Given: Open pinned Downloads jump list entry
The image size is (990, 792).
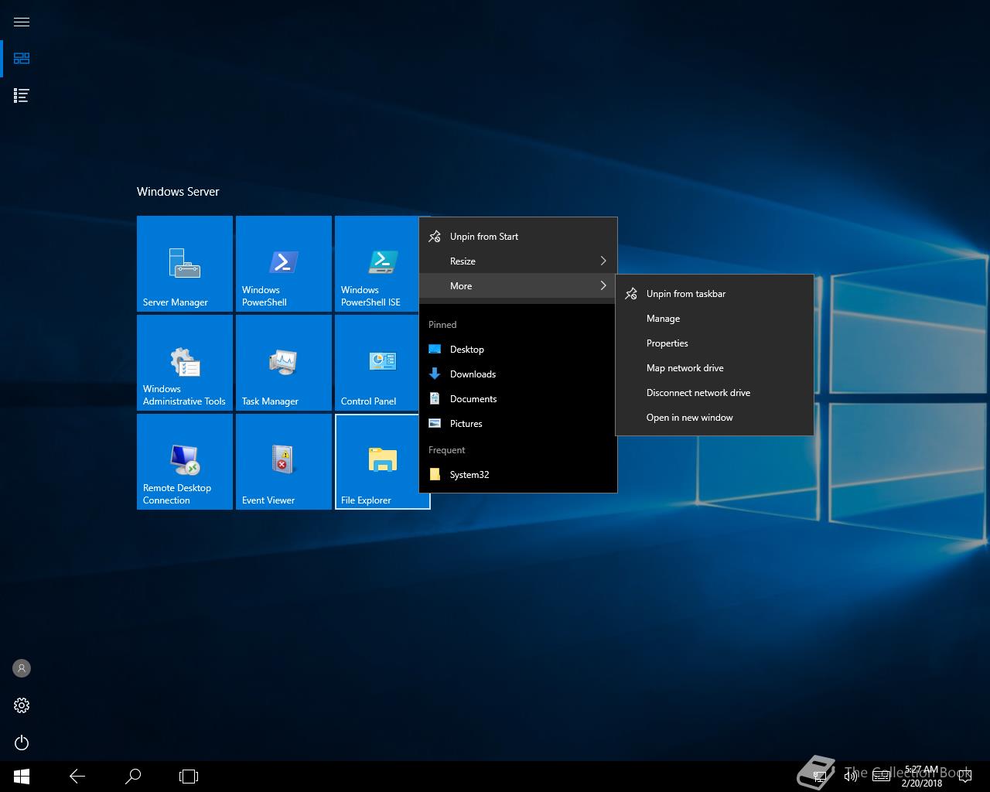Looking at the screenshot, I should (518, 374).
